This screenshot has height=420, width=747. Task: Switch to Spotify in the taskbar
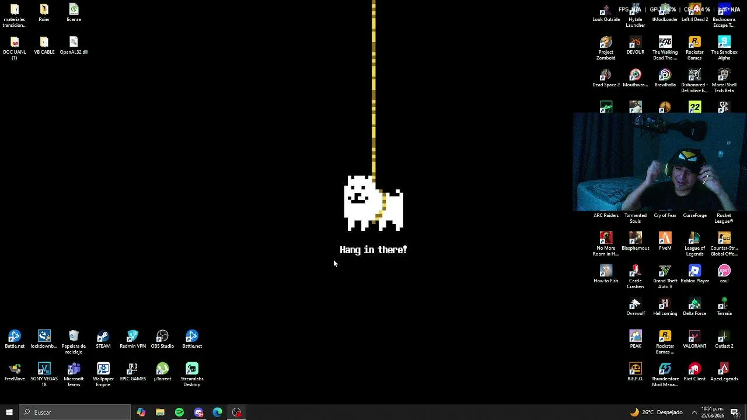coord(179,412)
